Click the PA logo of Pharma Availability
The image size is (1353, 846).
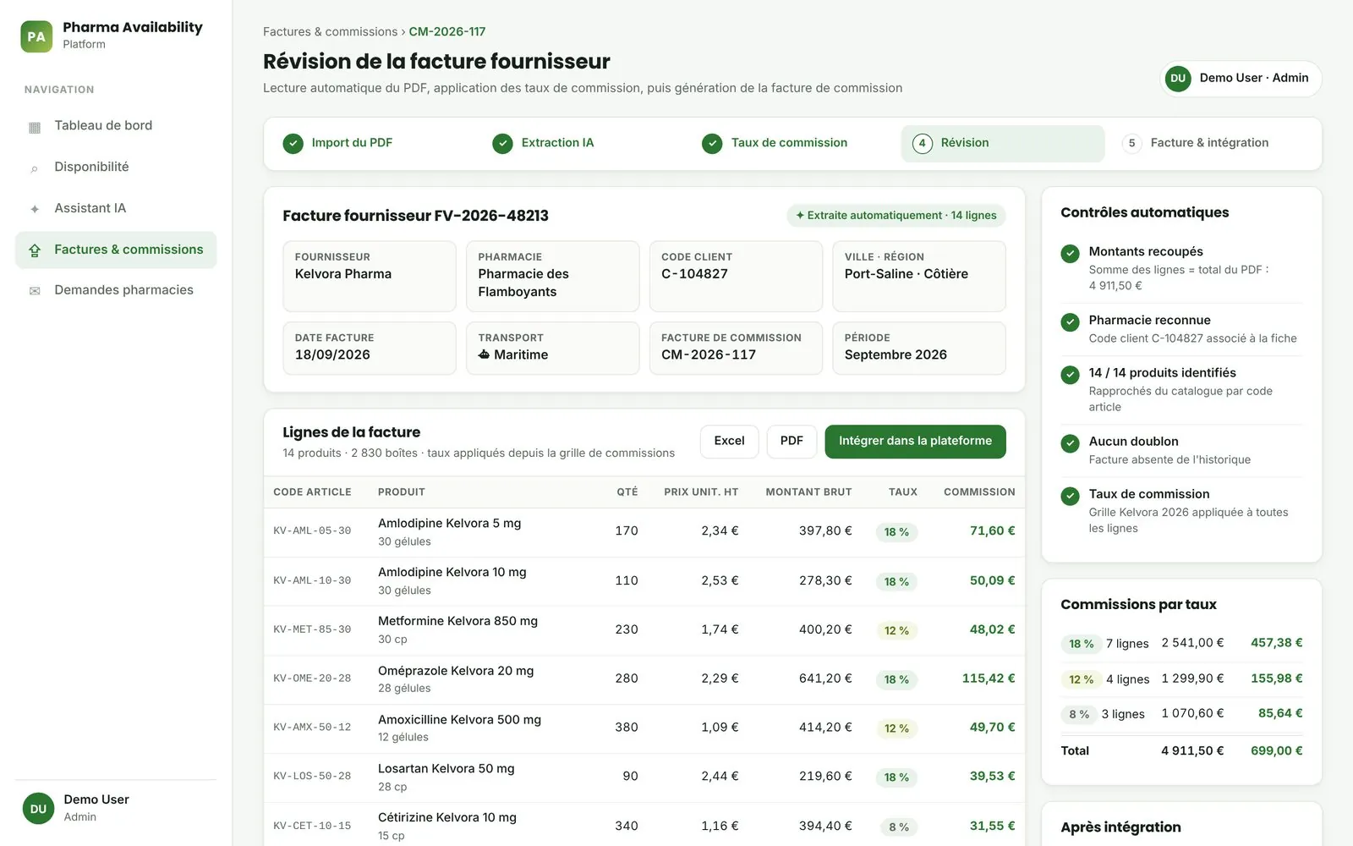tap(36, 36)
